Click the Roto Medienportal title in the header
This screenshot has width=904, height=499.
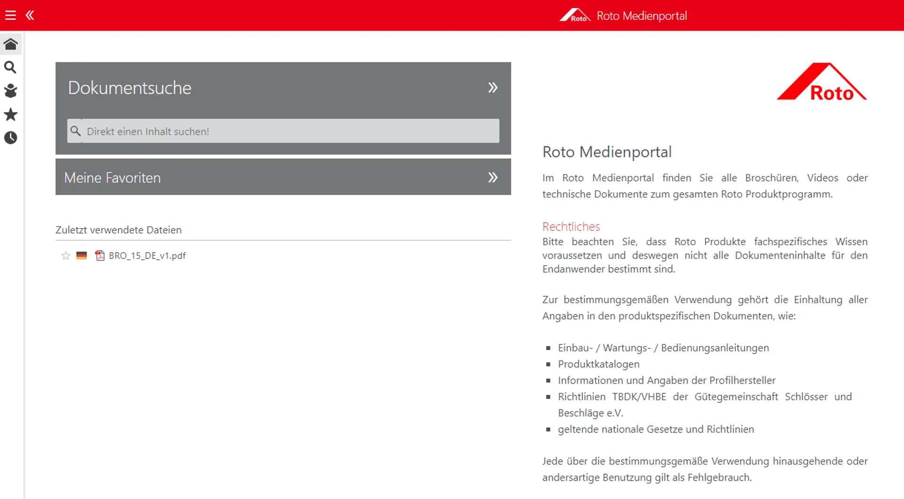[x=641, y=16]
